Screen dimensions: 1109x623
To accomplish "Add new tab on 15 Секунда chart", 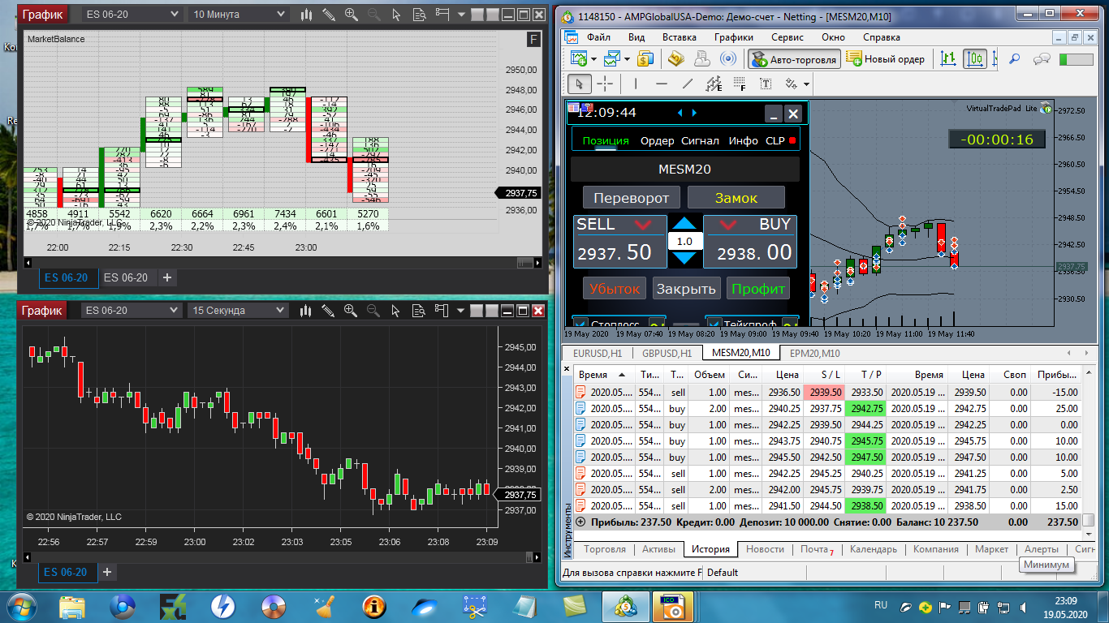I will click(x=106, y=572).
